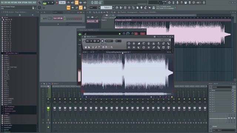237x133 pixels.
Task: Click the Track 1 label in the playlist
Action: pos(104,20)
